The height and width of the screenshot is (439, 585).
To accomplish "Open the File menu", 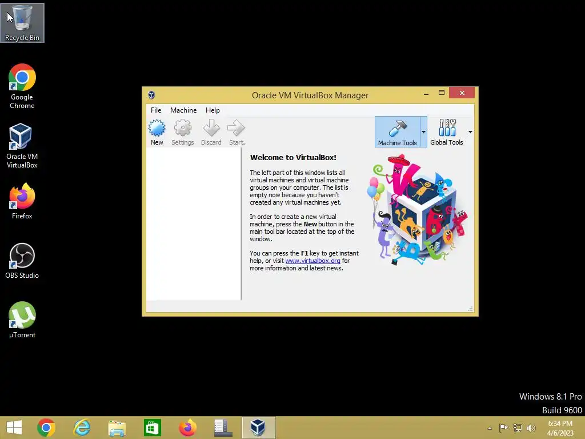I will (x=156, y=110).
